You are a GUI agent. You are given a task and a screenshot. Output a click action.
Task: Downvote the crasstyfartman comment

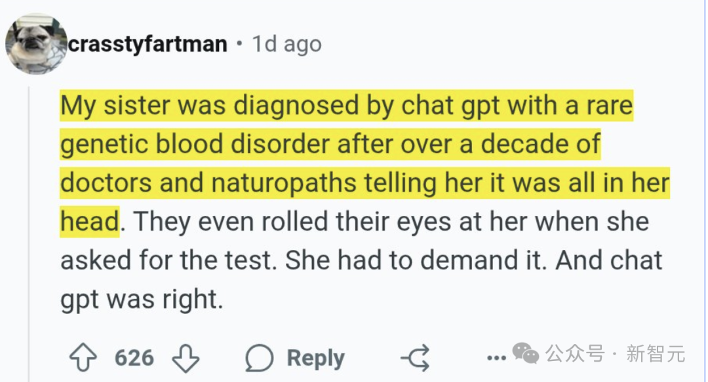pyautogui.click(x=185, y=358)
